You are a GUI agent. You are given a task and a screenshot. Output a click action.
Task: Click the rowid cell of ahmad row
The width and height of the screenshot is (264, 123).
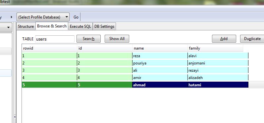tap(49, 85)
